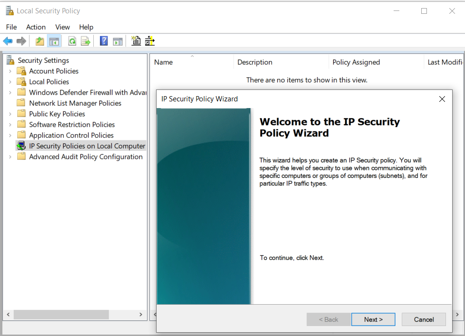
Task: Close the IP Security Policy Wizard dialog
Action: [442, 99]
